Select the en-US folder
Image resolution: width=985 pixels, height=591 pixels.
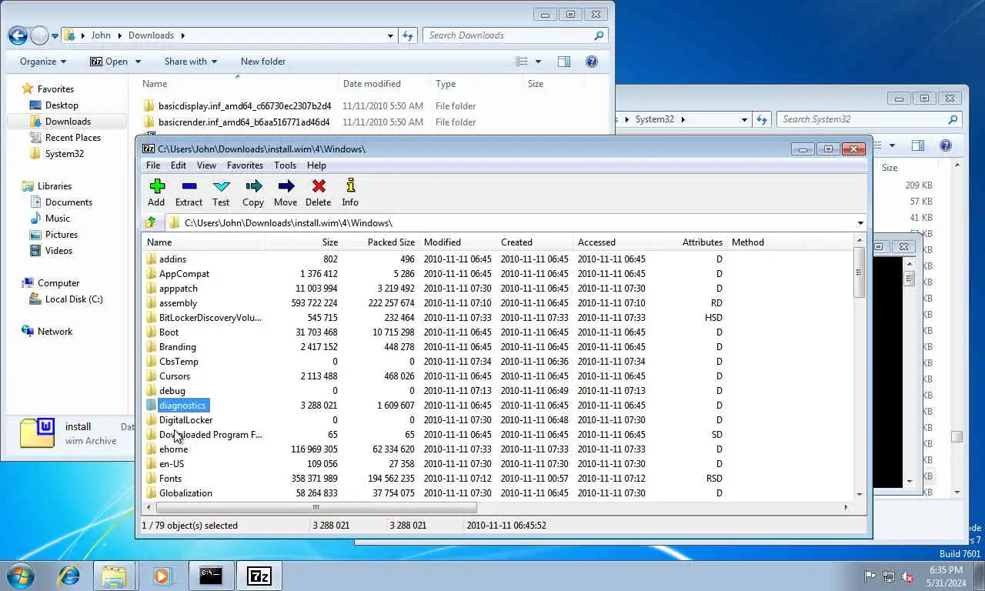tap(172, 464)
